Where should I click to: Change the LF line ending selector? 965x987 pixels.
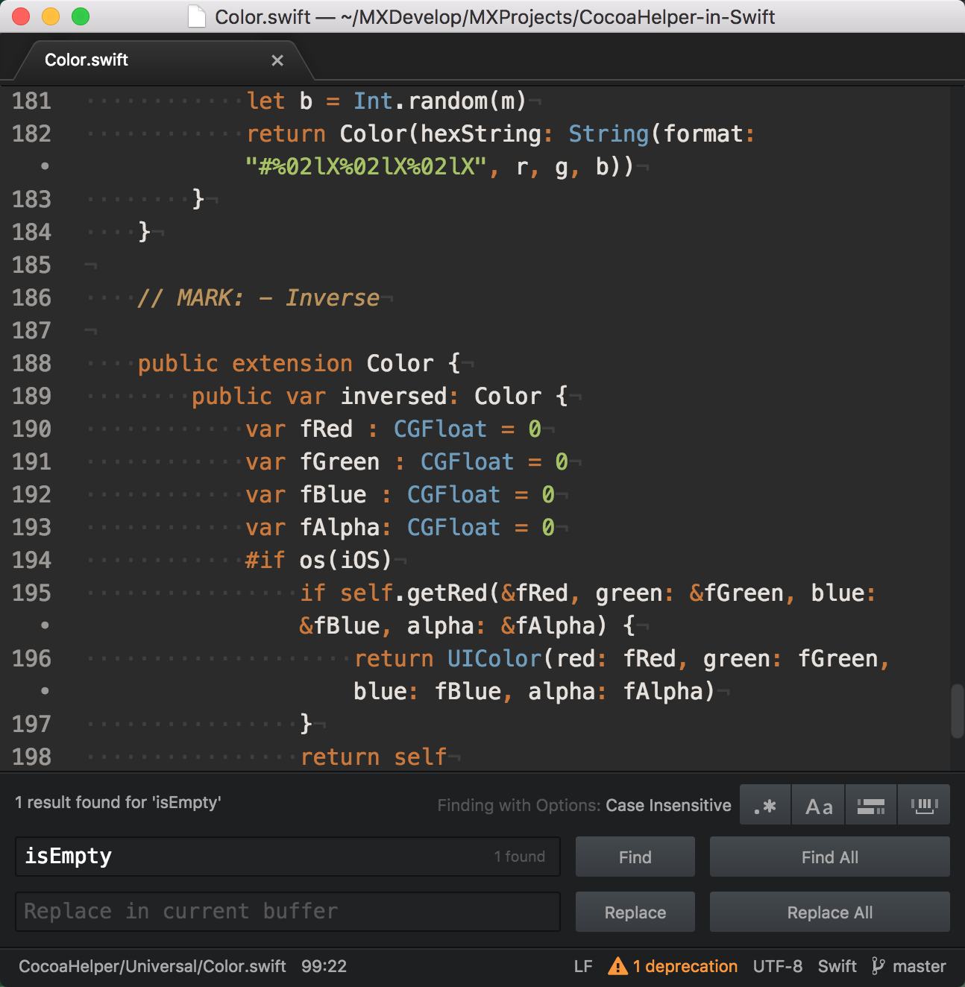tap(583, 967)
